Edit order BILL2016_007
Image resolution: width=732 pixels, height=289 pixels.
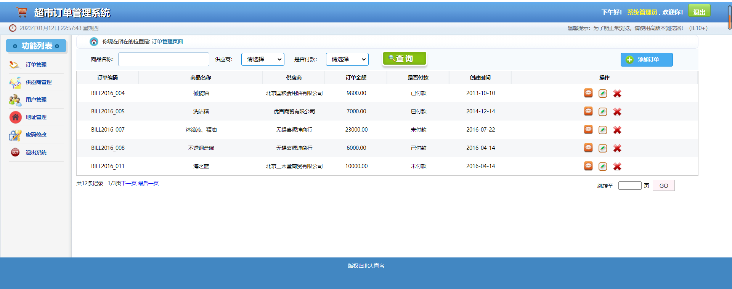point(603,130)
